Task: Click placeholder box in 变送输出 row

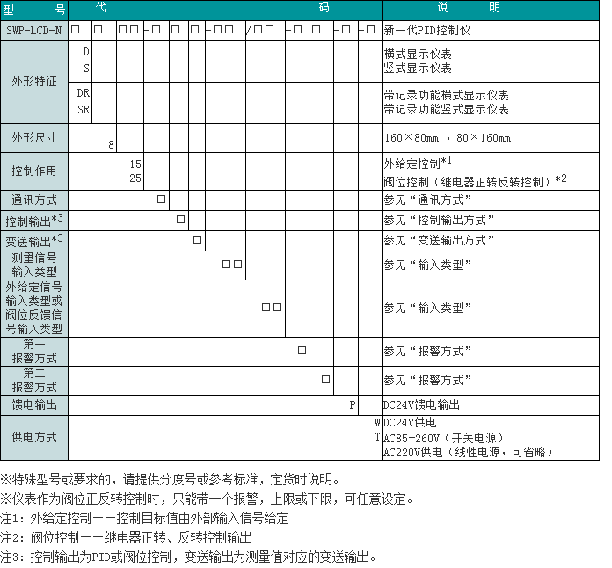Action: click(x=198, y=240)
